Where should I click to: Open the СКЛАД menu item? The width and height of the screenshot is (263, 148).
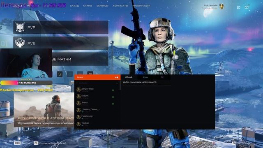pyautogui.click(x=74, y=6)
